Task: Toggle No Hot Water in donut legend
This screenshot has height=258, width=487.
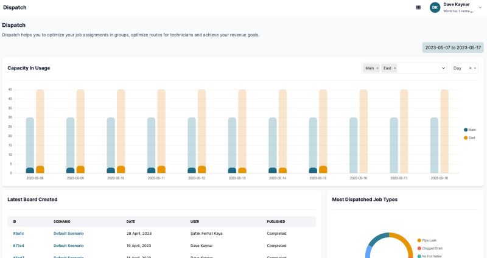Action: pos(430,256)
